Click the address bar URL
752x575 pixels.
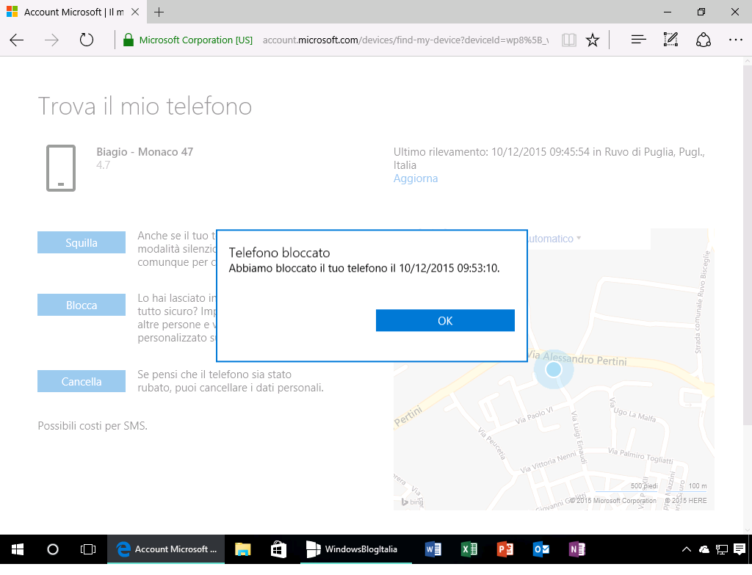point(405,40)
